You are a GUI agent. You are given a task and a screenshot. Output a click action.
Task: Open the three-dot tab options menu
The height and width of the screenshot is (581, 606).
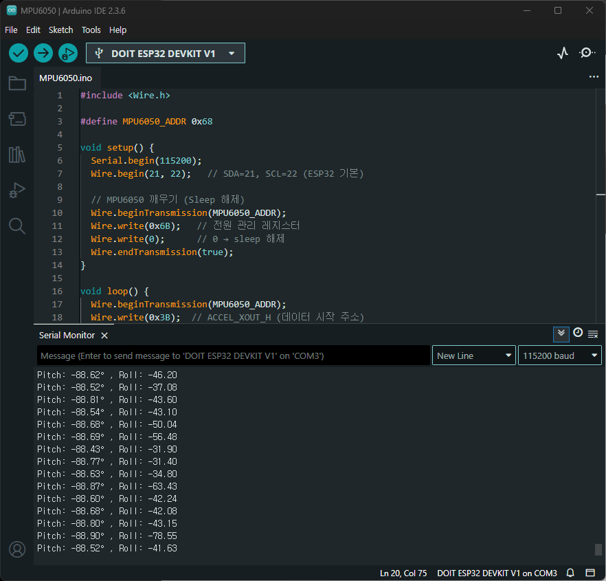coord(594,76)
